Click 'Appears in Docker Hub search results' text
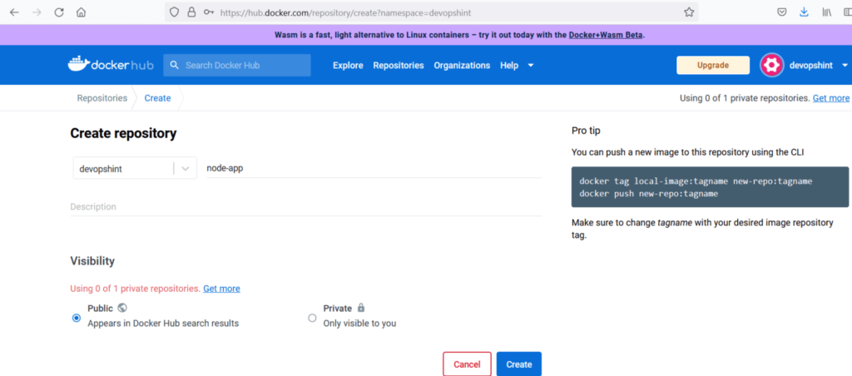This screenshot has height=376, width=852. [163, 324]
